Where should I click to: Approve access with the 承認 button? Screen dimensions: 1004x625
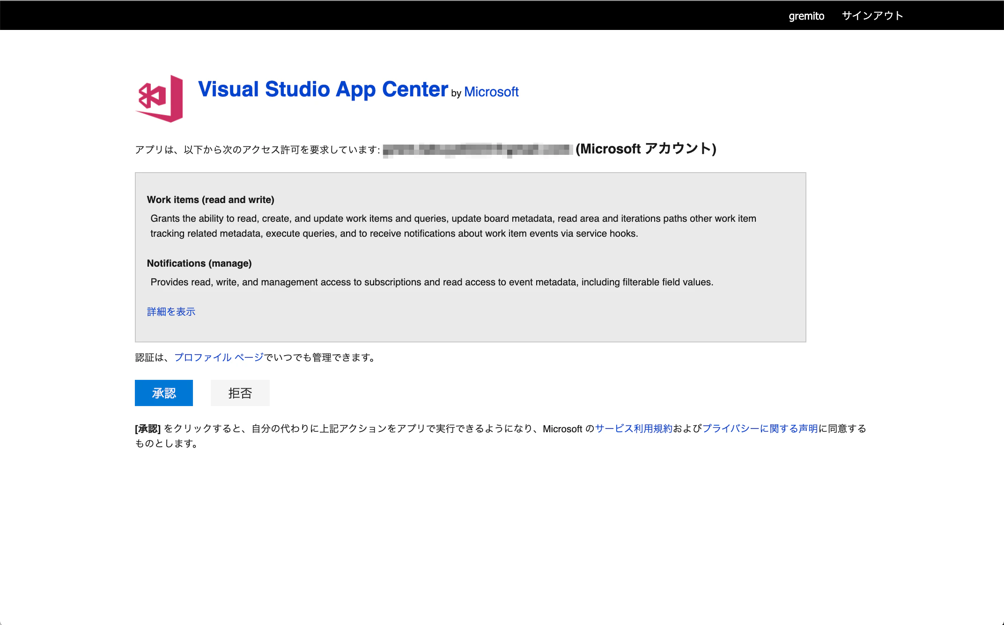coord(164,393)
